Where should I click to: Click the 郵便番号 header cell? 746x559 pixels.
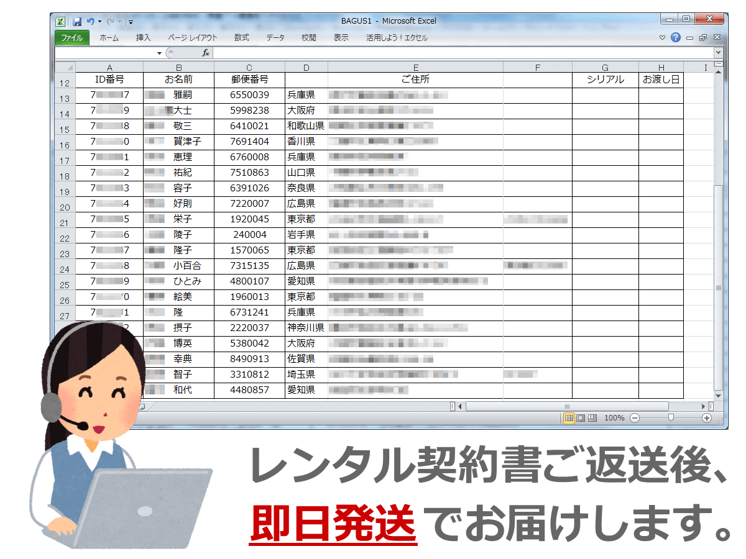(x=249, y=80)
